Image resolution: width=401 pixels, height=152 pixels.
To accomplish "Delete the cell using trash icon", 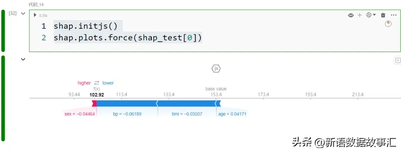I will click(383, 15).
